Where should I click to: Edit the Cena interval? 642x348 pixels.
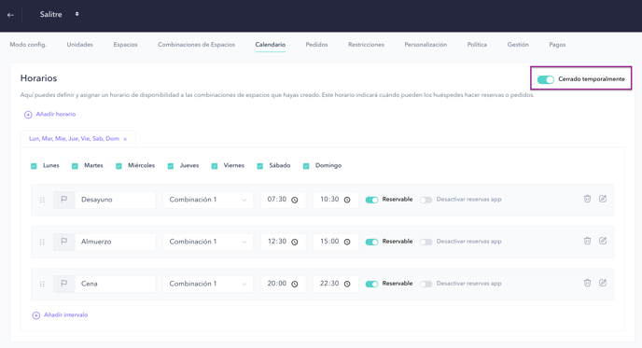point(603,283)
